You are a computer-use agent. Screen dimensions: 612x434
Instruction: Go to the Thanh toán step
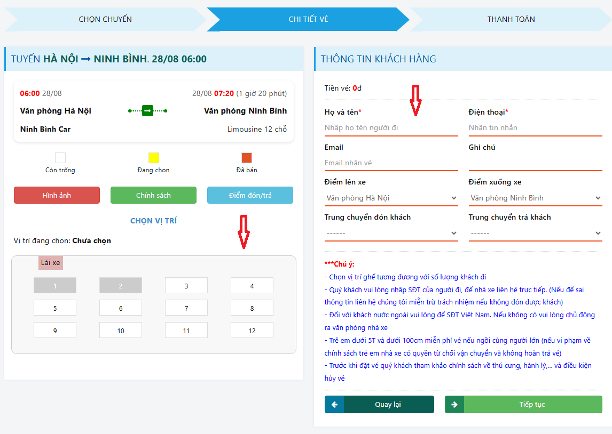[511, 19]
